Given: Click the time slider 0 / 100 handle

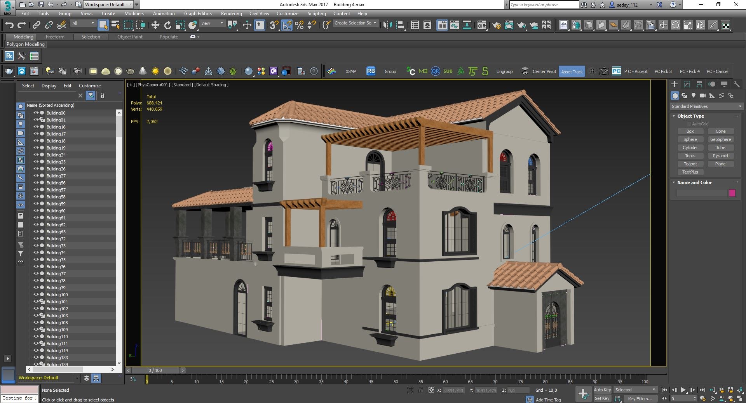Looking at the screenshot, I should [x=155, y=370].
